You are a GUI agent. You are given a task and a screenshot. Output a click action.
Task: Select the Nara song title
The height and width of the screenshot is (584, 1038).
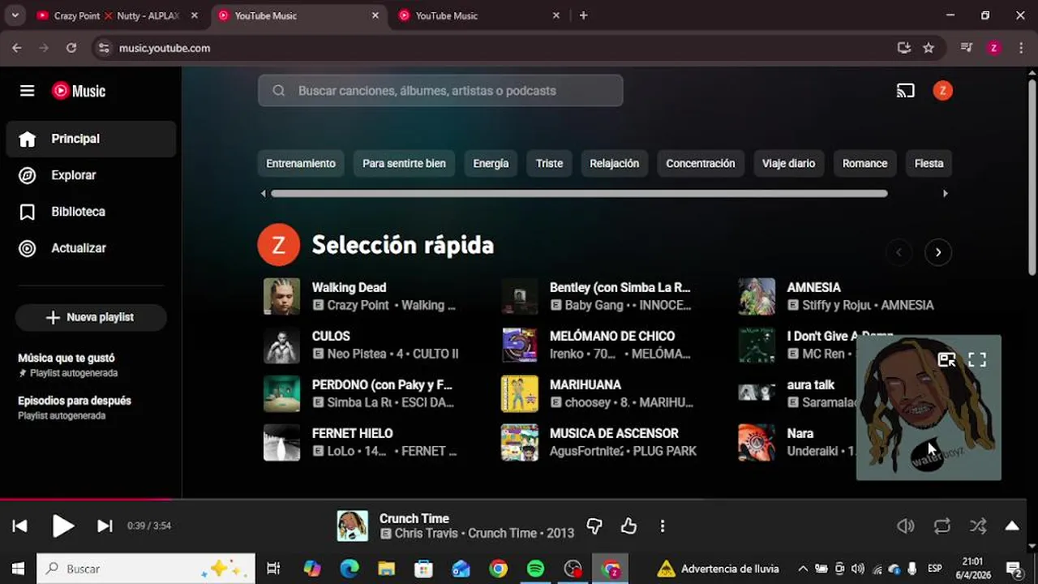[800, 434]
